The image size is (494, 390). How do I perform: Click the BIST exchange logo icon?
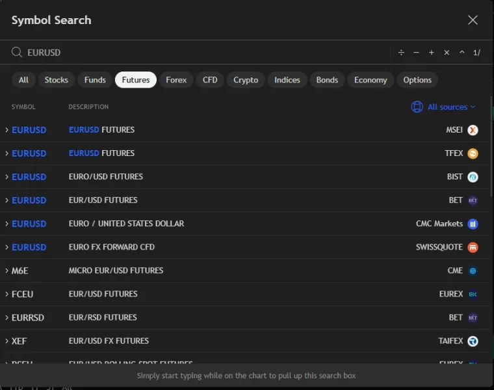tap(473, 177)
